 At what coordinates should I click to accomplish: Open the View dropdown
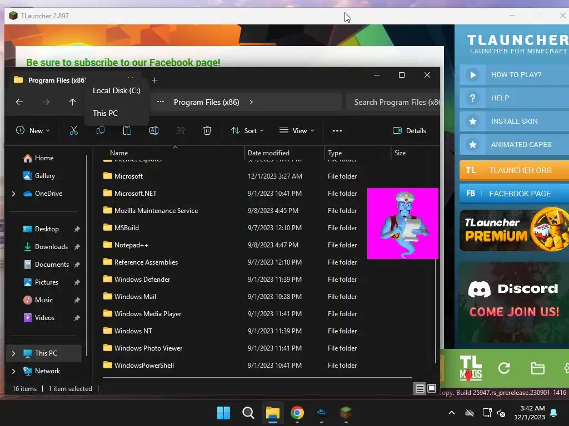[297, 131]
